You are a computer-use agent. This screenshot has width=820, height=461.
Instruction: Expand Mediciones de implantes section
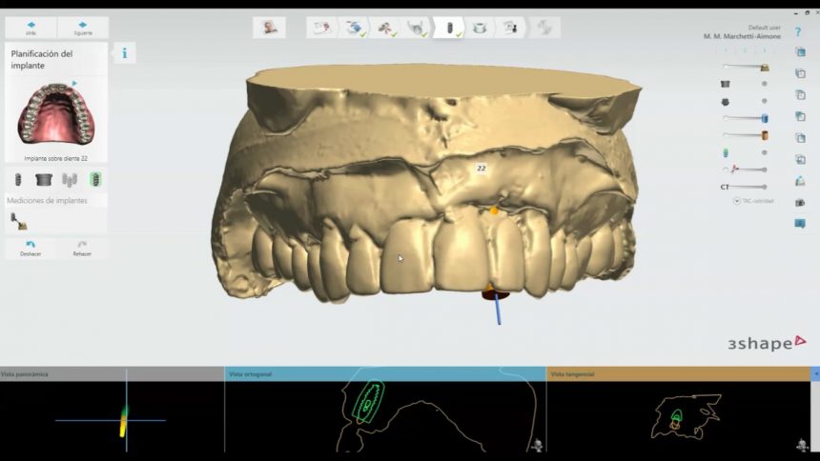tap(48, 200)
